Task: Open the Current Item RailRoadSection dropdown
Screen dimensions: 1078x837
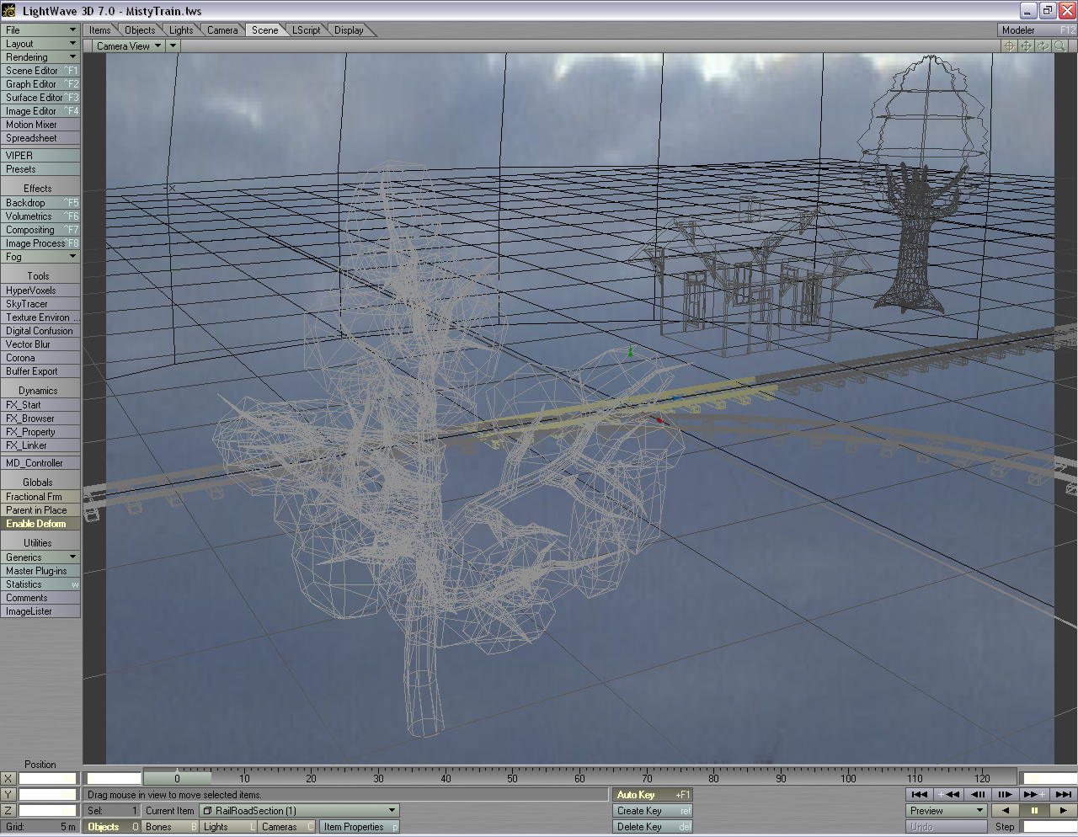Action: 299,811
